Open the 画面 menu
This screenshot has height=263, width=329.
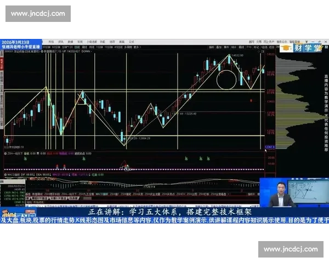pos(122,42)
